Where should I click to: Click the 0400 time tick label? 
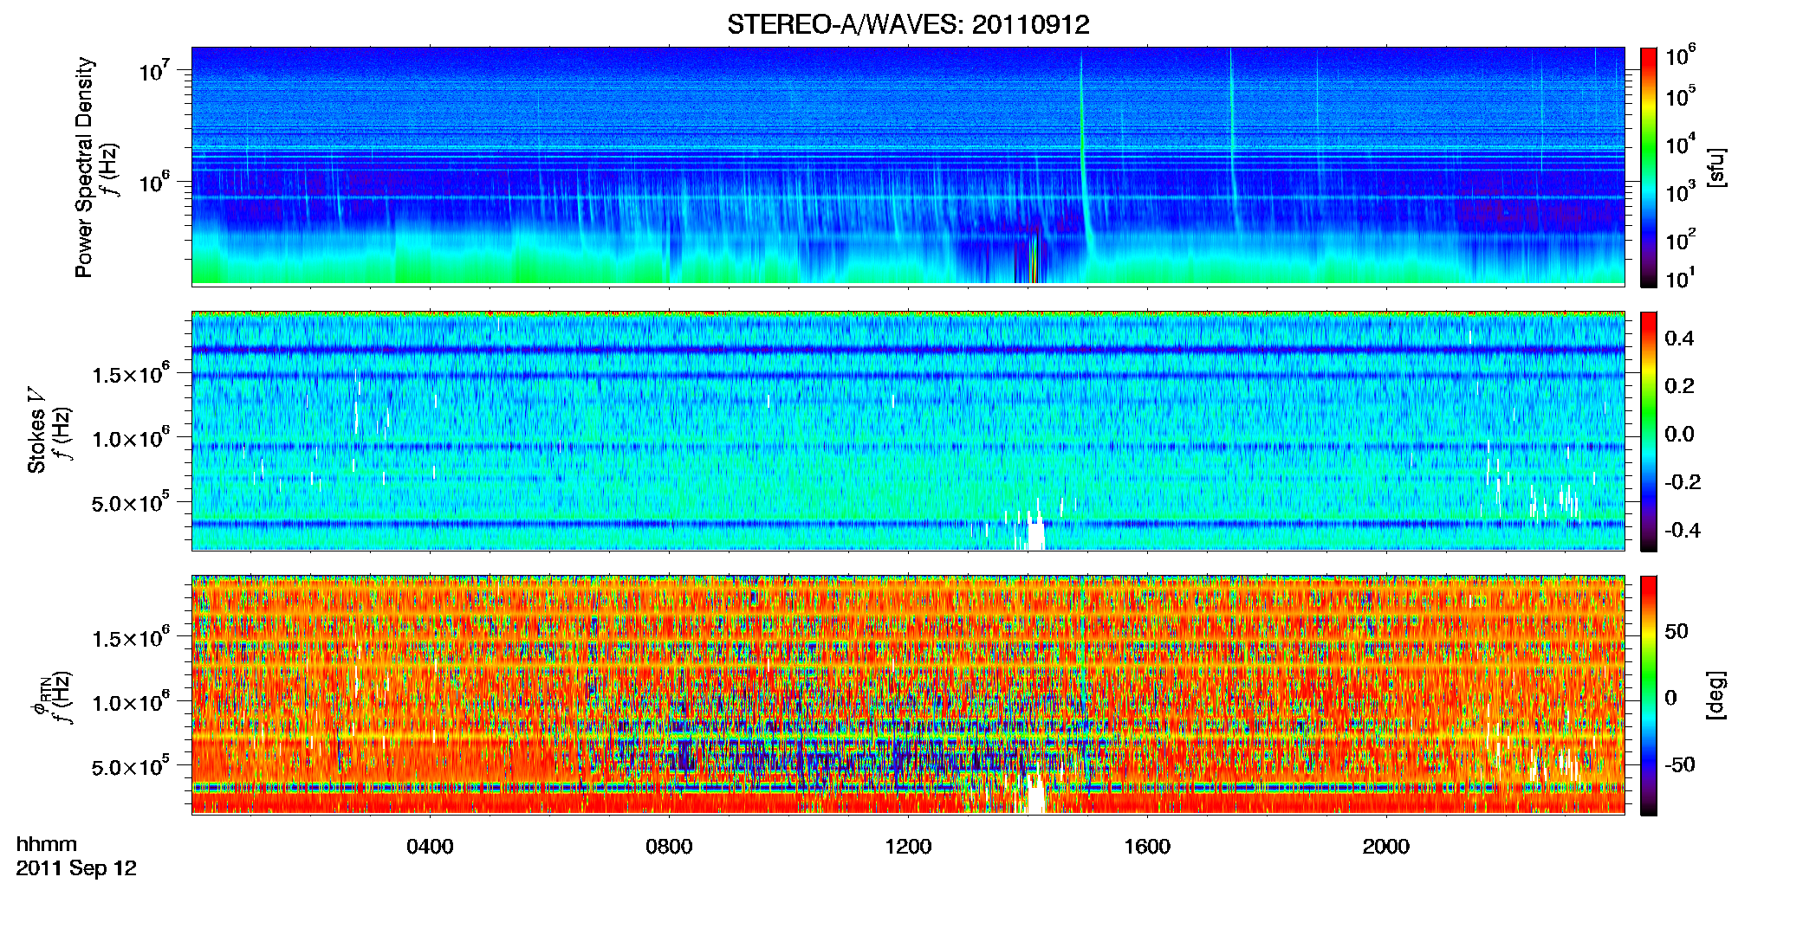pos(430,847)
